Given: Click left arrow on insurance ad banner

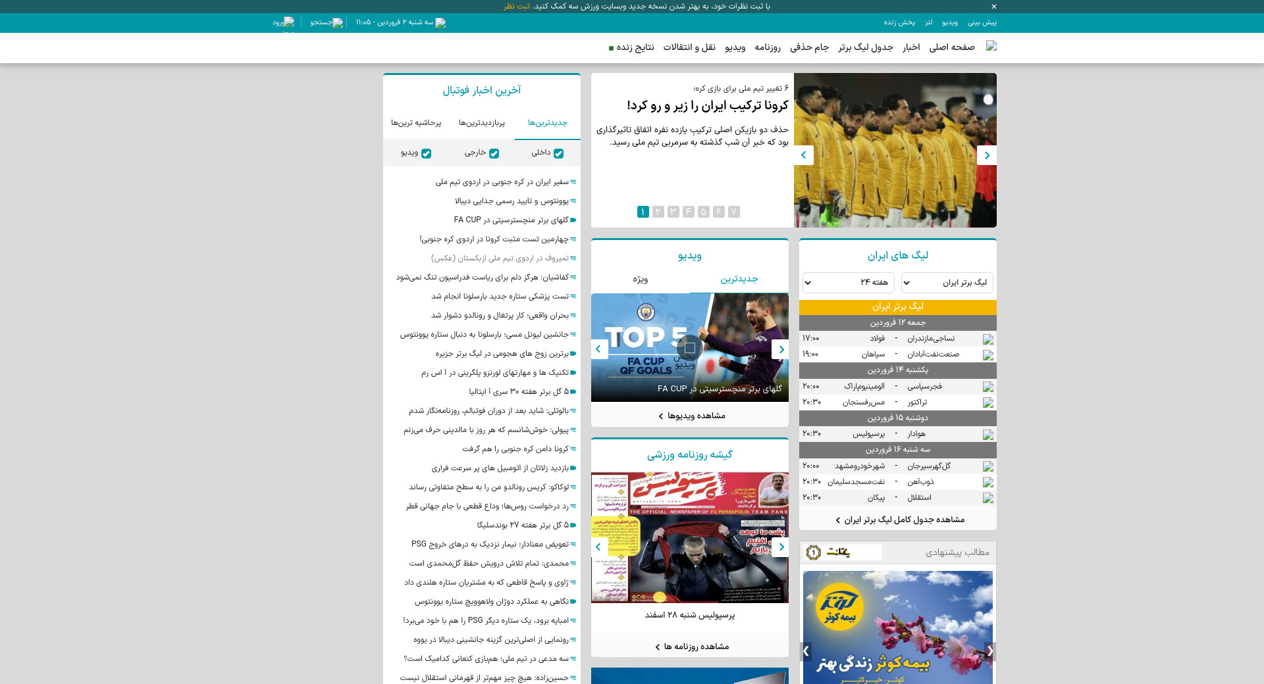Looking at the screenshot, I should [x=806, y=651].
